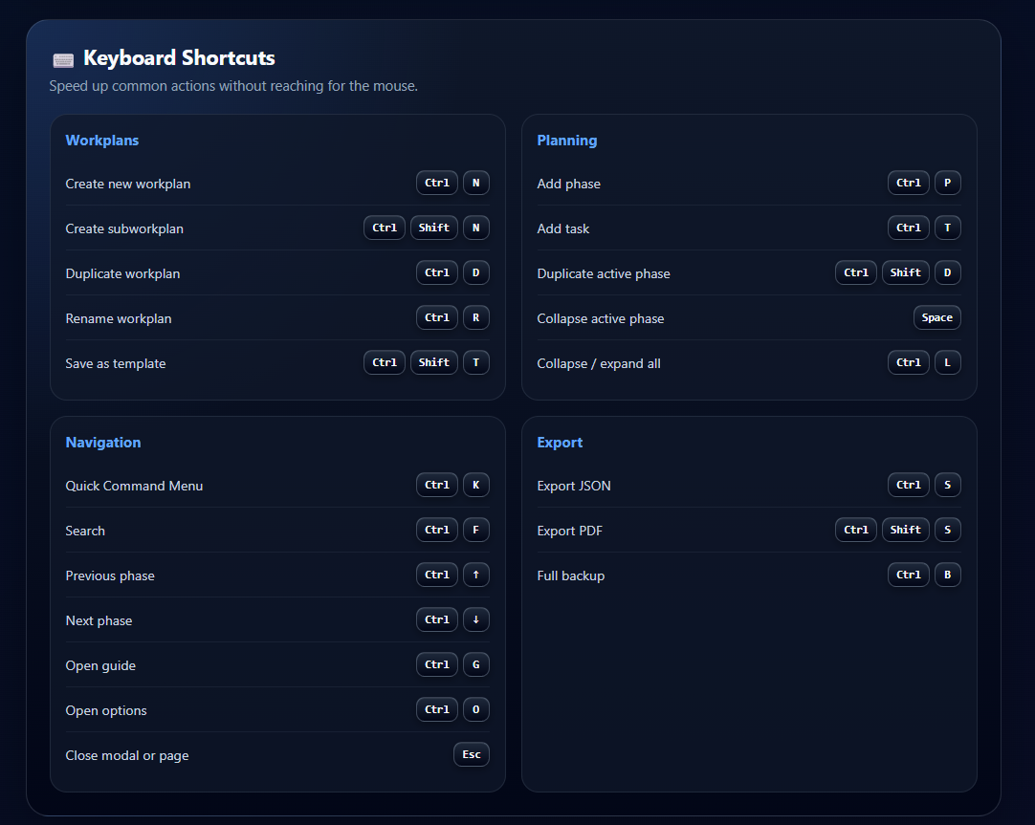Click the 'Full backup' label
The height and width of the screenshot is (825, 1035).
pyautogui.click(x=570, y=575)
